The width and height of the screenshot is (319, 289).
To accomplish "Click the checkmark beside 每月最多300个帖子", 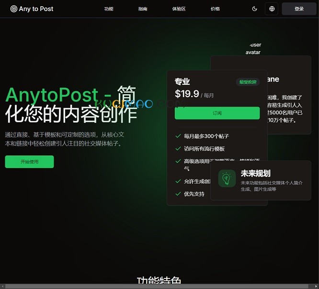I will pos(178,136).
